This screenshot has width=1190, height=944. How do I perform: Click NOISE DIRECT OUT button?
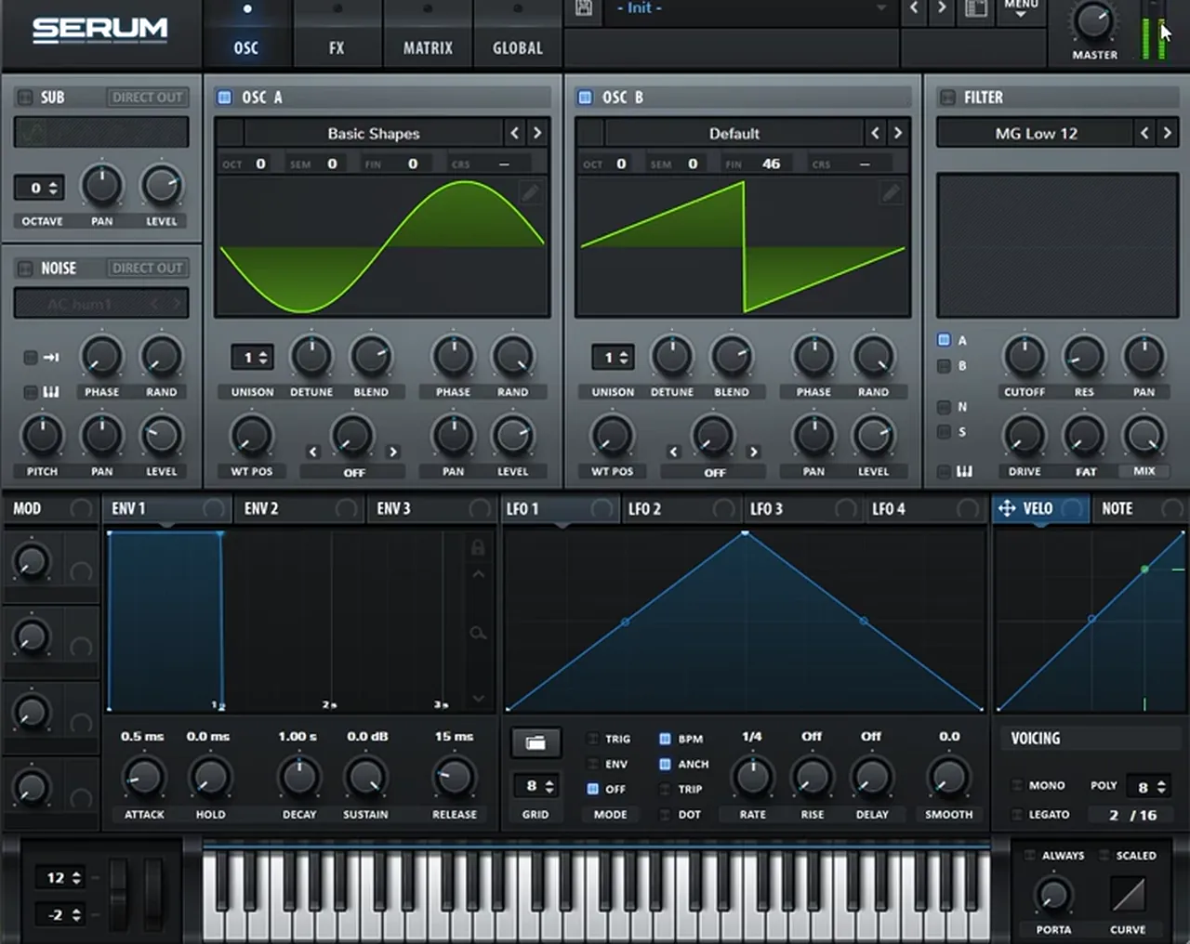(x=147, y=268)
